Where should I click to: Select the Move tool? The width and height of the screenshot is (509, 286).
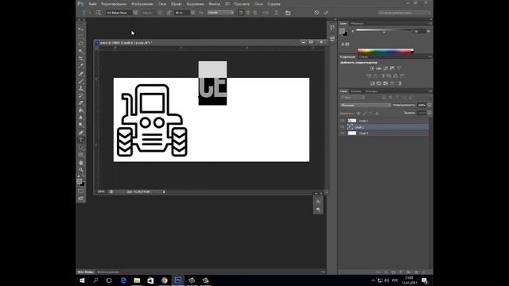(81, 29)
